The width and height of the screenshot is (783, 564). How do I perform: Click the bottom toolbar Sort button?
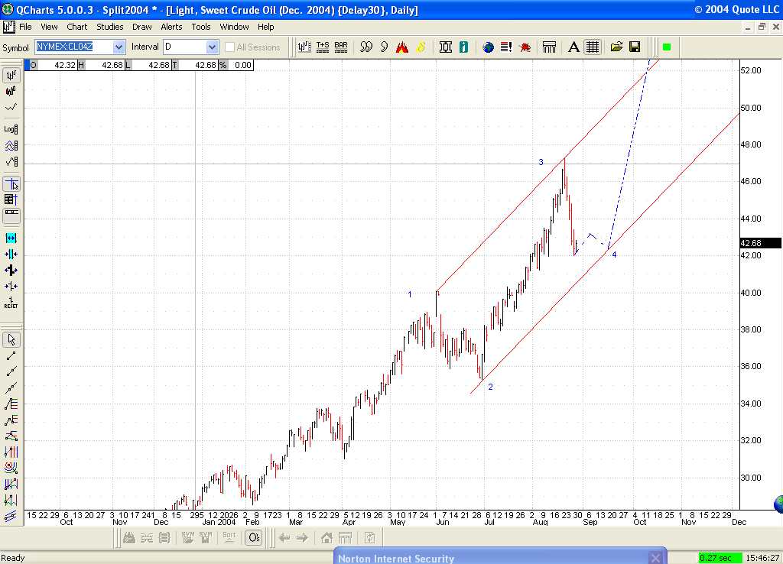[229, 537]
